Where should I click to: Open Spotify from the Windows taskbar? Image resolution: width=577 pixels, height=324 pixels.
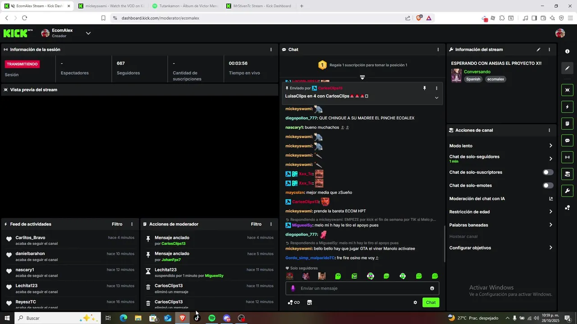tap(212, 318)
